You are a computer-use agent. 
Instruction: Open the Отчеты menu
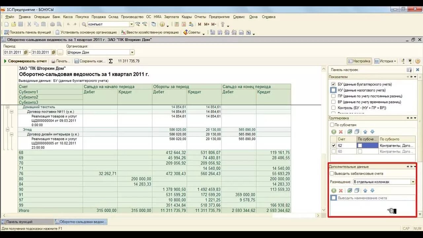point(200,17)
